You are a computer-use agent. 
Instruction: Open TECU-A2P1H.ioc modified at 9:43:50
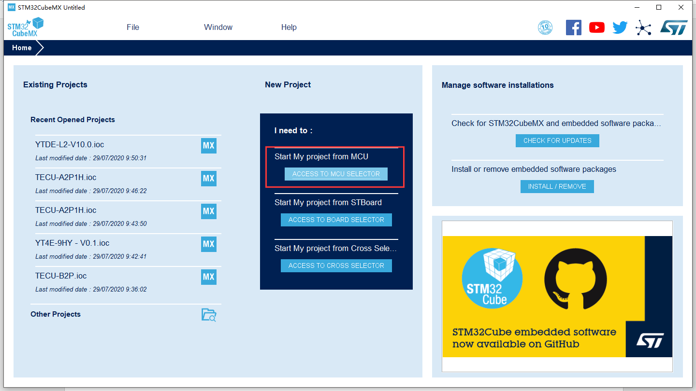click(66, 210)
